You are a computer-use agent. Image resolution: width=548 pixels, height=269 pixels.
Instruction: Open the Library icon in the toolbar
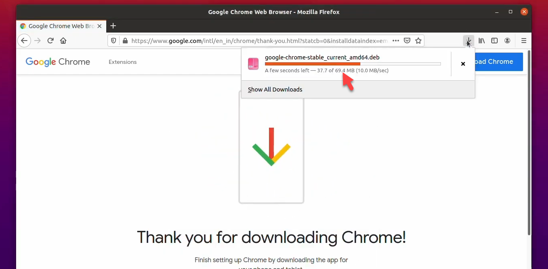pyautogui.click(x=482, y=41)
